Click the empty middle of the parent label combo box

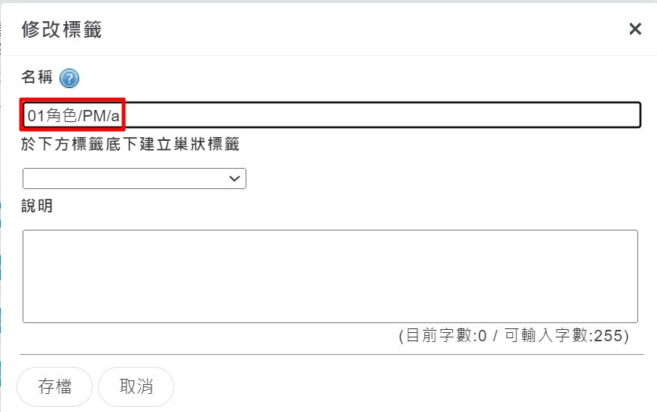[x=126, y=179]
